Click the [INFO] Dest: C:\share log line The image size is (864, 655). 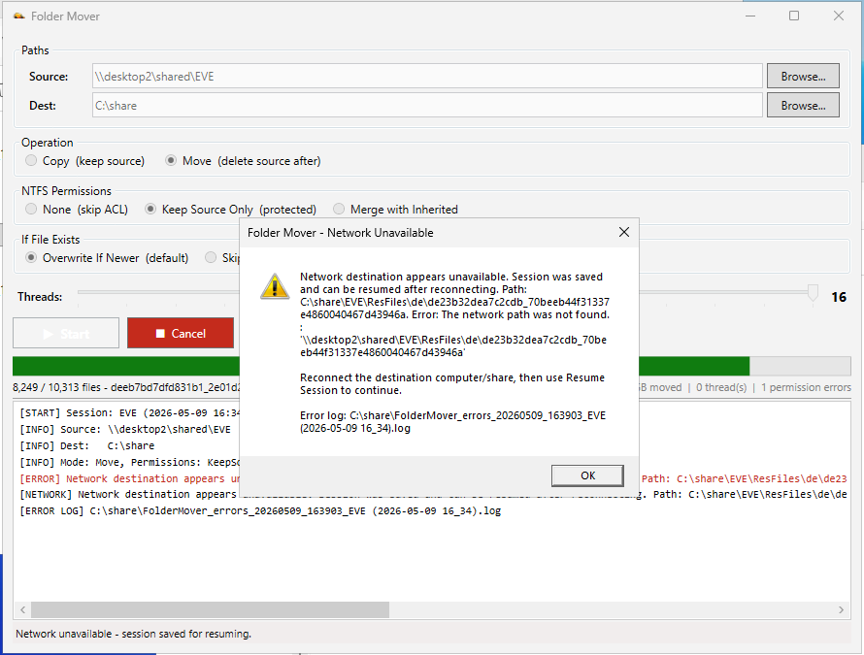[87, 445]
